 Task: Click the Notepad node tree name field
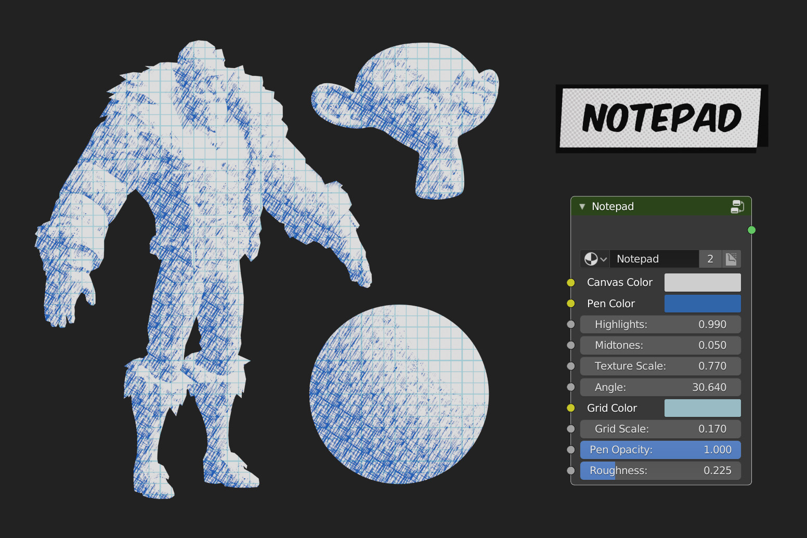point(654,259)
